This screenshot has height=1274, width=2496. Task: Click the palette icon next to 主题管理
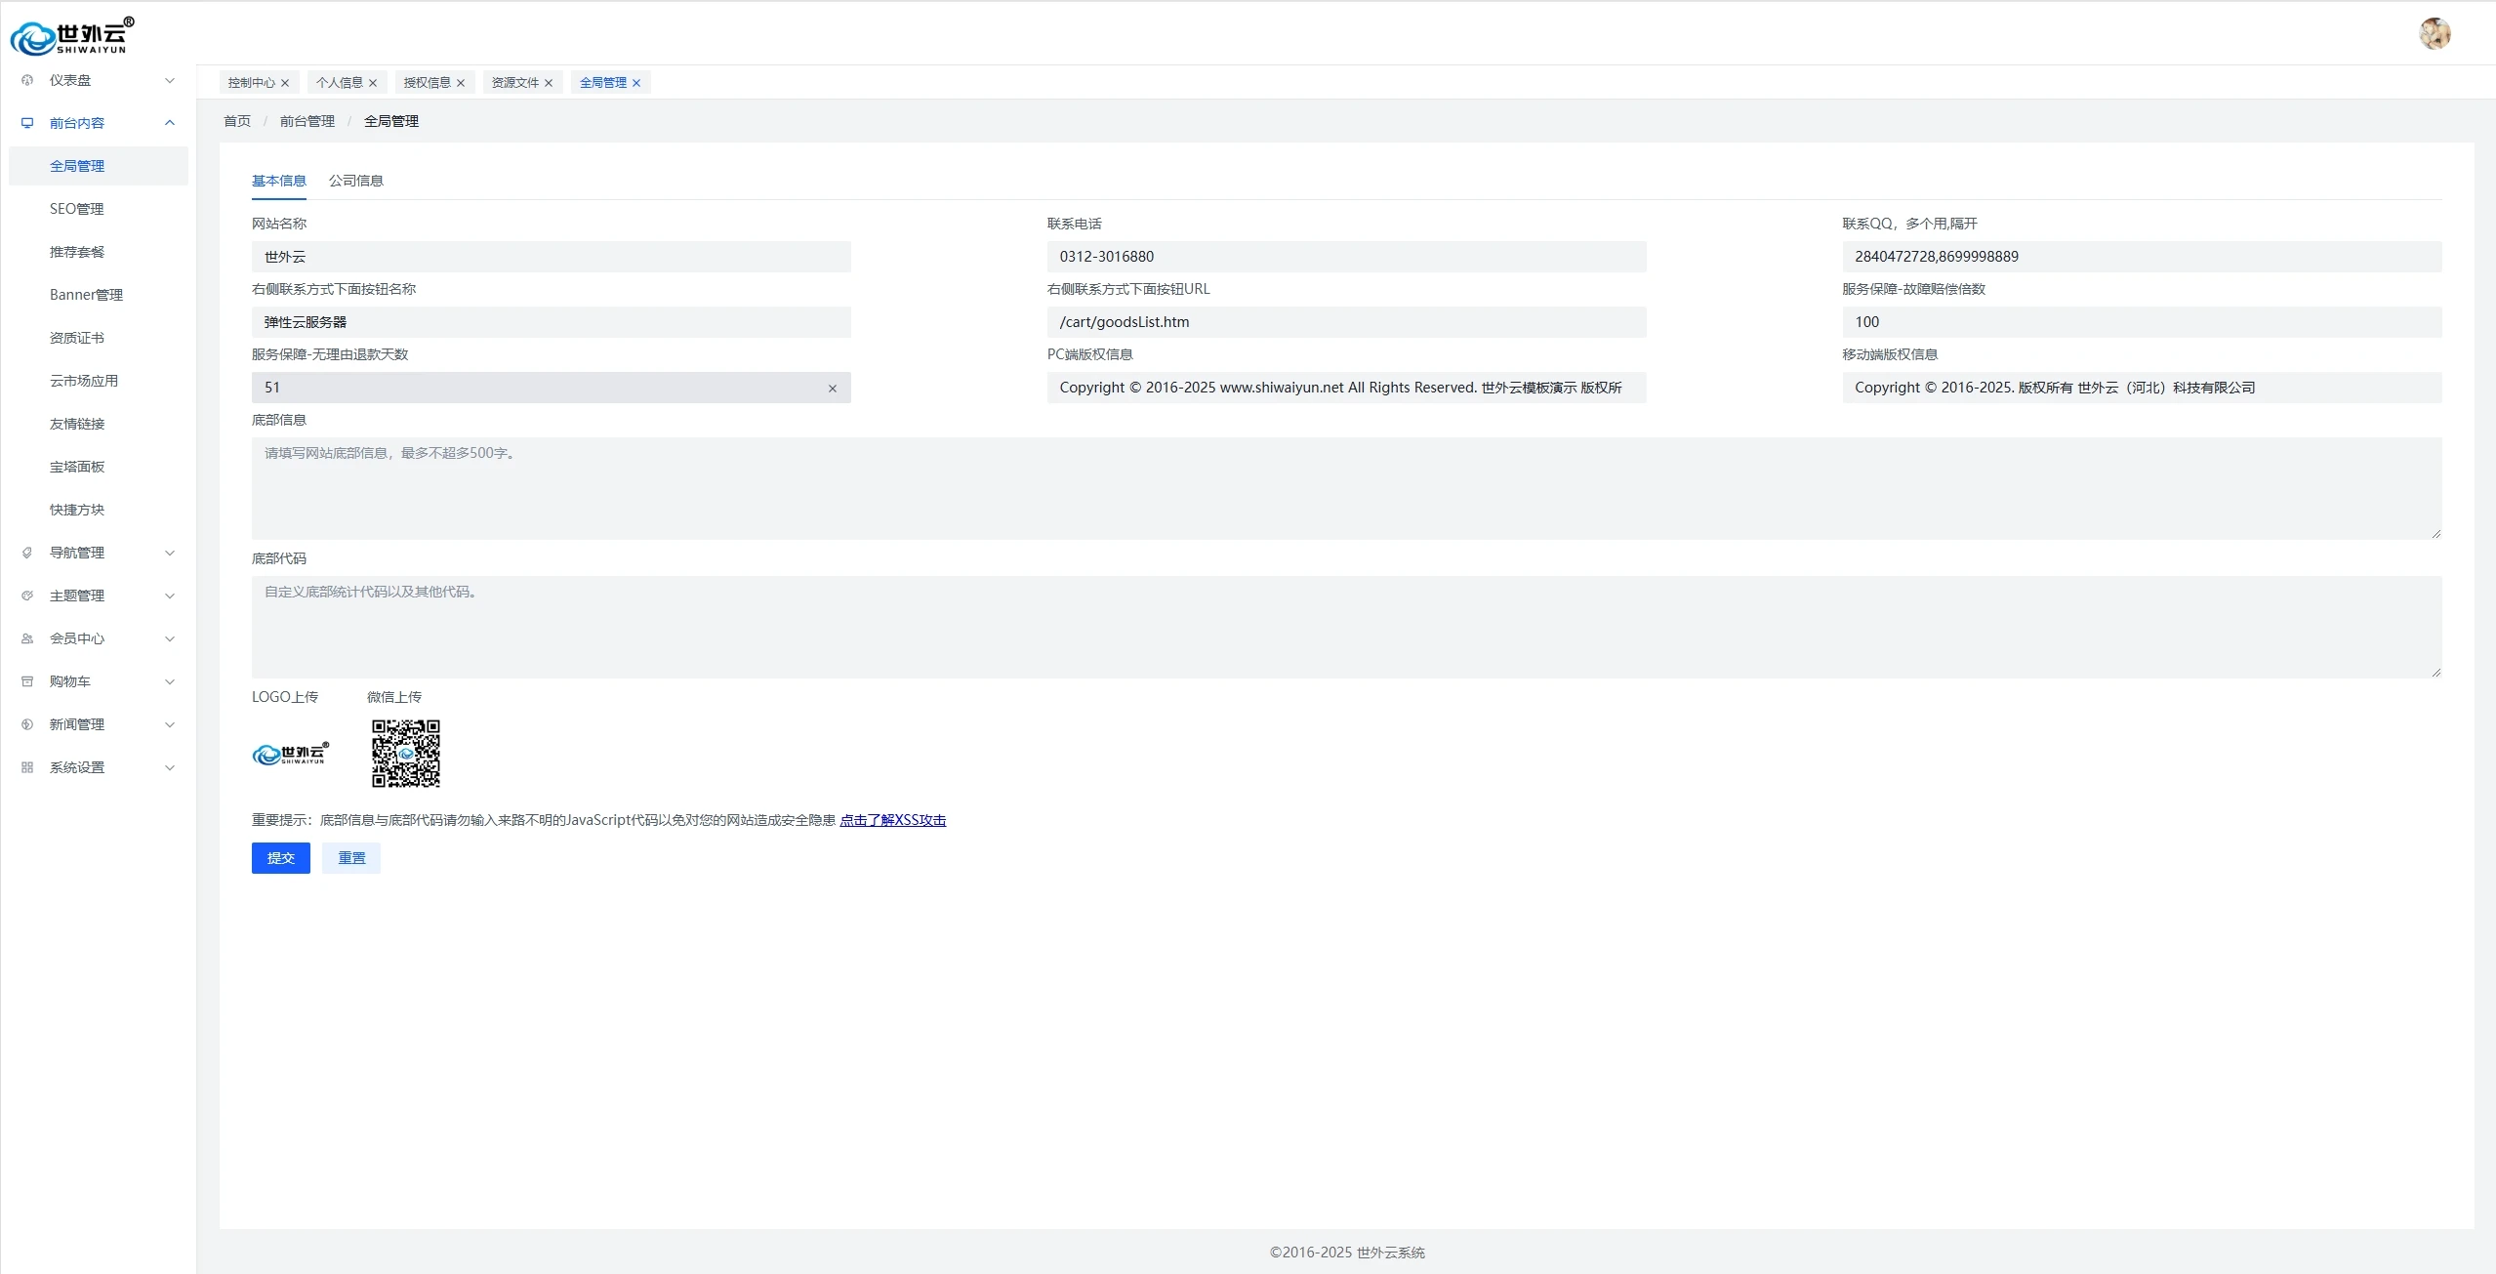coord(27,596)
